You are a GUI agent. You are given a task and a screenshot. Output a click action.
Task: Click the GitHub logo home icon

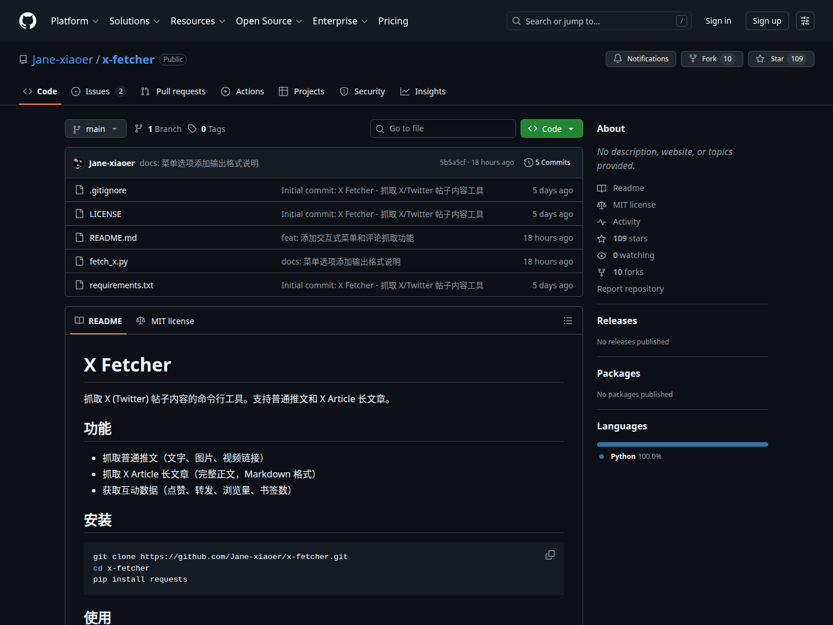28,21
